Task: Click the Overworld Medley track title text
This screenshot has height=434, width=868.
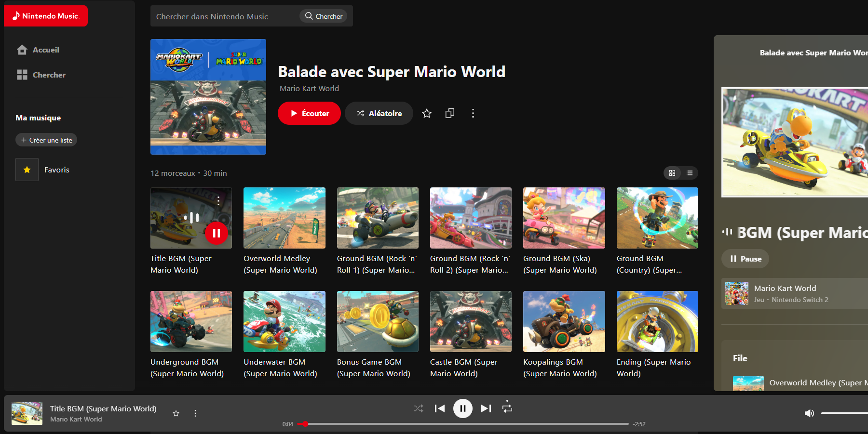Action: tap(280, 264)
